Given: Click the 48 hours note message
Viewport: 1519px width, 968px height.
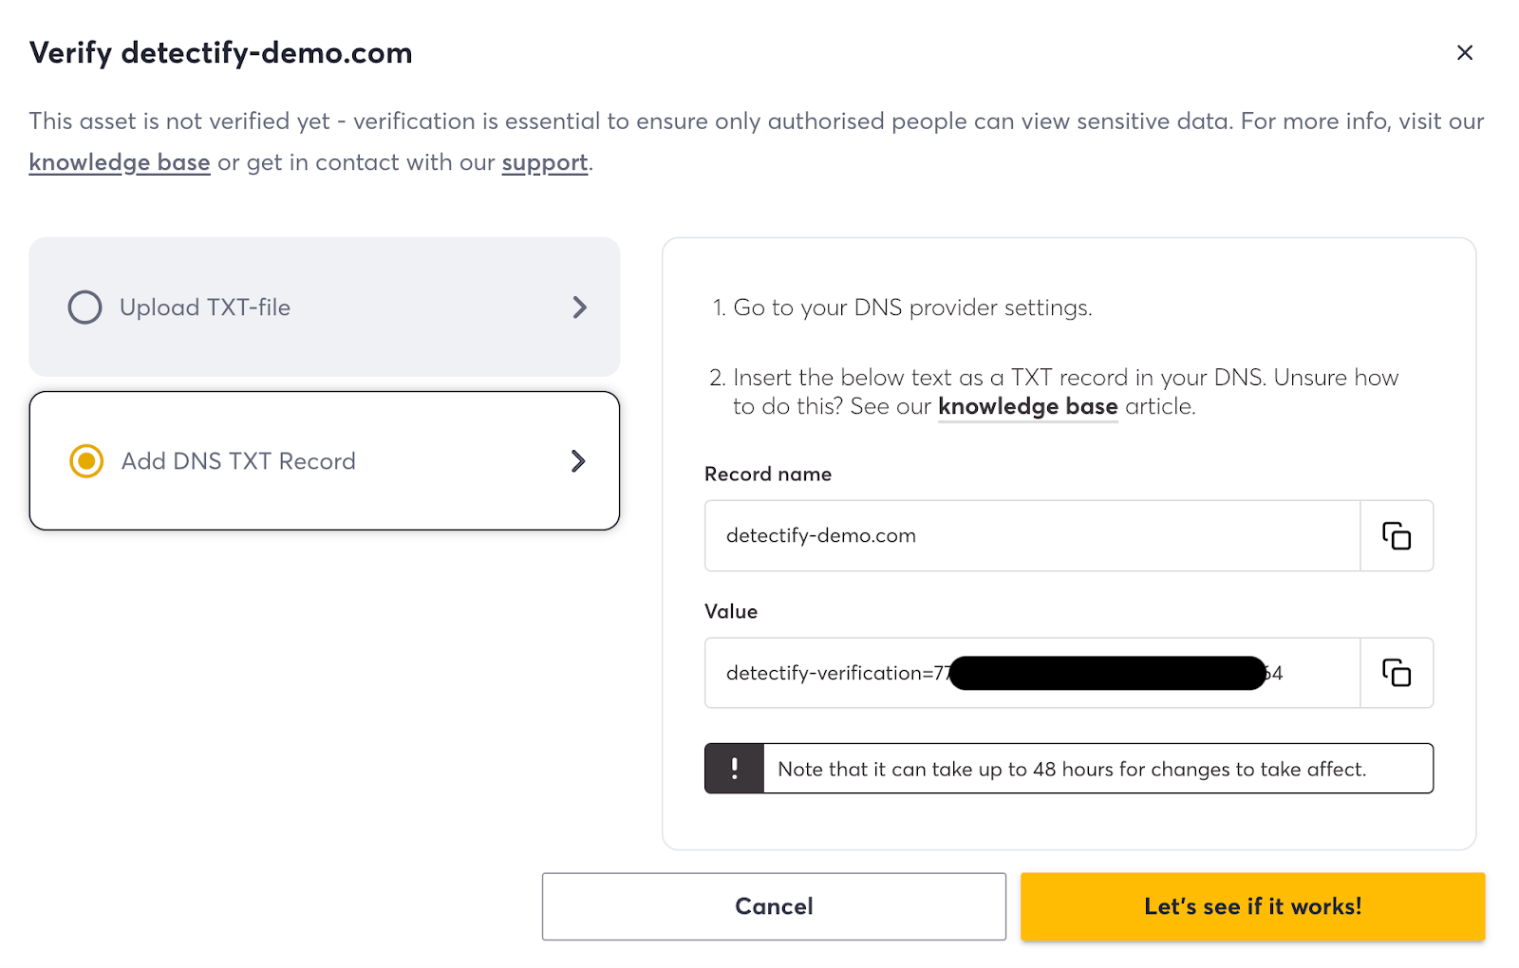Looking at the screenshot, I should [x=1072, y=769].
